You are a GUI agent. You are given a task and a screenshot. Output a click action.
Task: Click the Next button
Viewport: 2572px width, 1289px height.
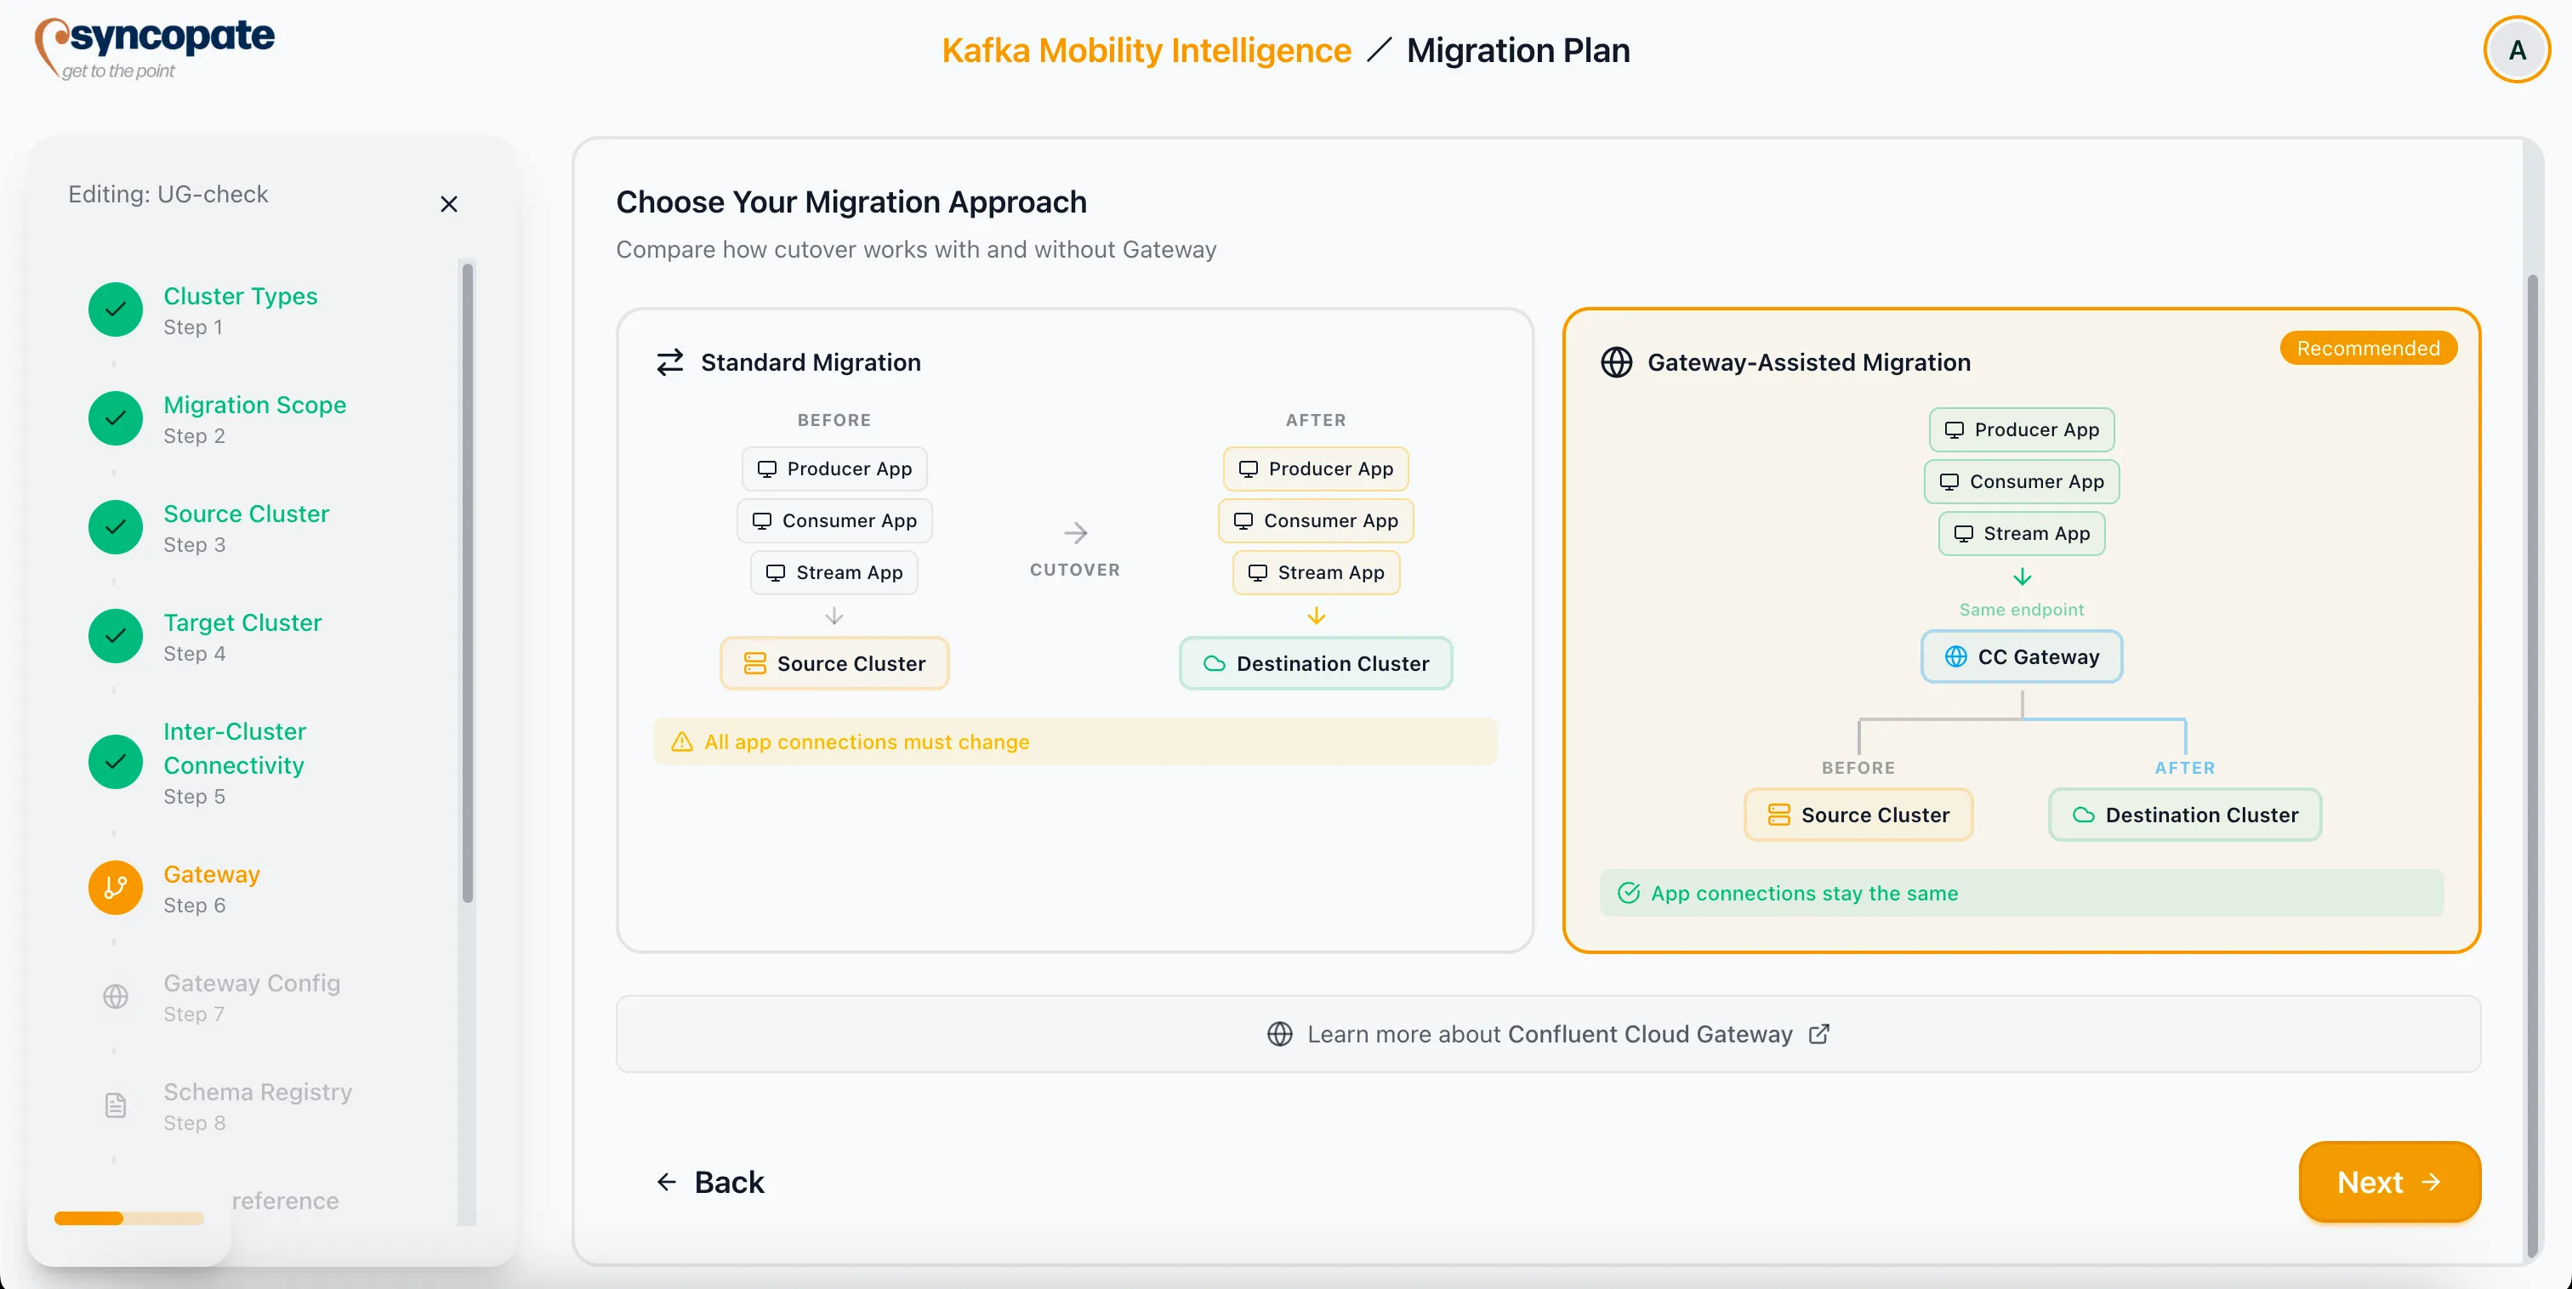pyautogui.click(x=2388, y=1182)
